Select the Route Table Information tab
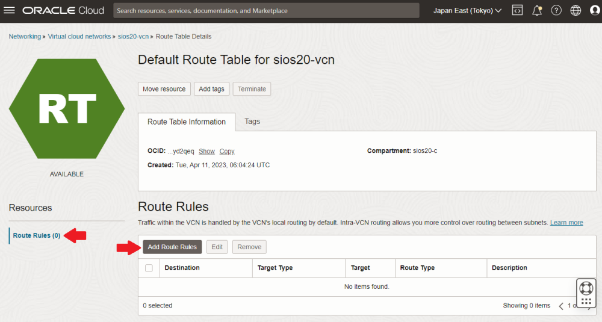 pyautogui.click(x=187, y=122)
